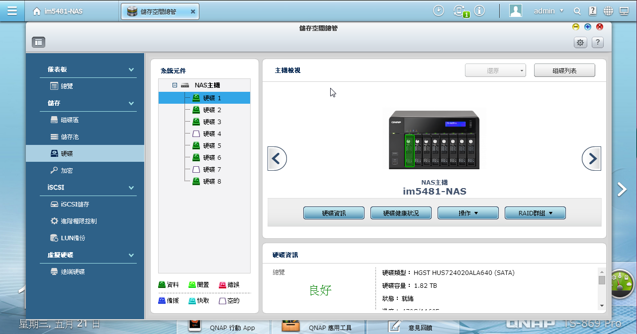Screen dimensions: 637x334
Task: Toggle the sidebar panel layout icon
Action: click(x=39, y=43)
